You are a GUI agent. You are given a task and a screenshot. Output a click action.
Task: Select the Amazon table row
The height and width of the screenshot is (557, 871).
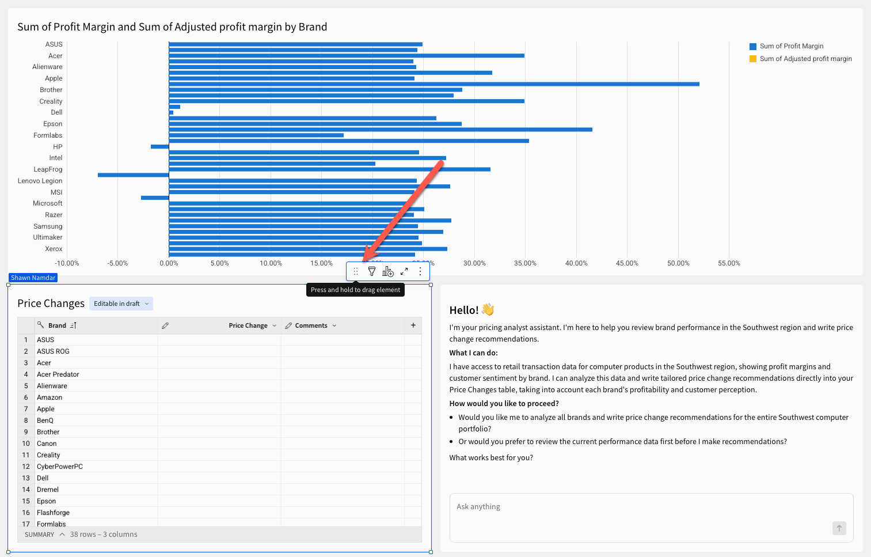[219, 397]
